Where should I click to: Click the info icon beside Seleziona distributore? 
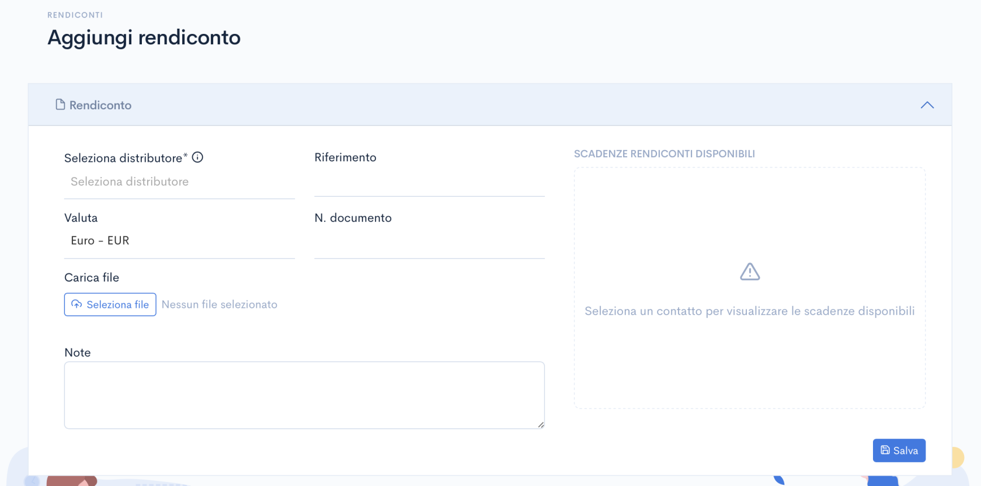(x=197, y=157)
